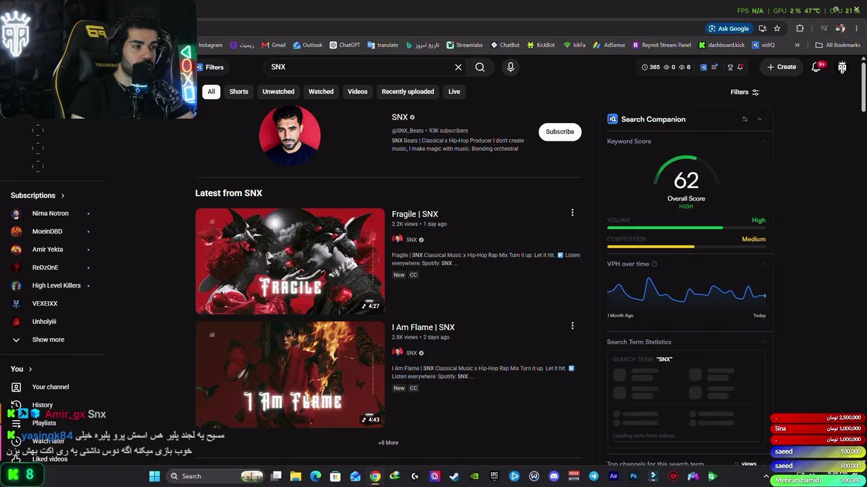Open the ChatGPT bookmark

tap(345, 45)
